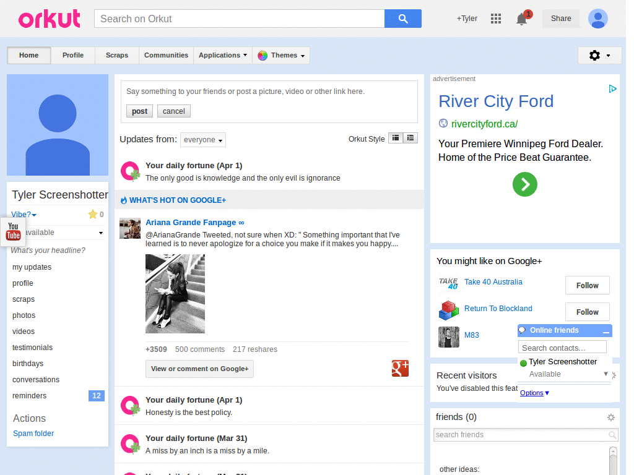Viewport: 634px width, 475px height.
Task: Open 'birthdays' in the sidebar
Action: [x=28, y=364]
